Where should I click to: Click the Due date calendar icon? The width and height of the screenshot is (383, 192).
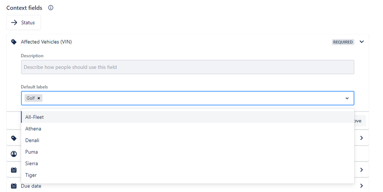tap(14, 186)
